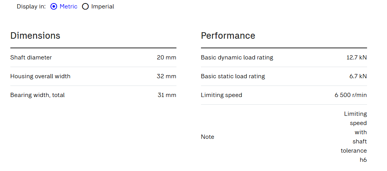Click the Note row label

[207, 137]
